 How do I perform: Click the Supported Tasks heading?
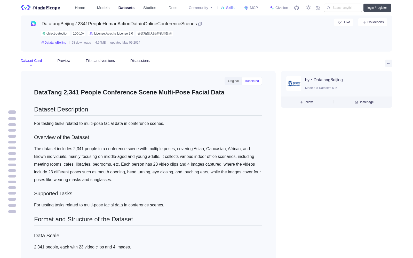click(x=53, y=193)
